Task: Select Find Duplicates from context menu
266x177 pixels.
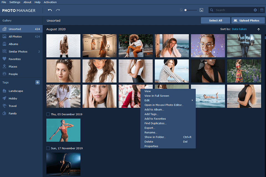Action: pyautogui.click(x=155, y=123)
